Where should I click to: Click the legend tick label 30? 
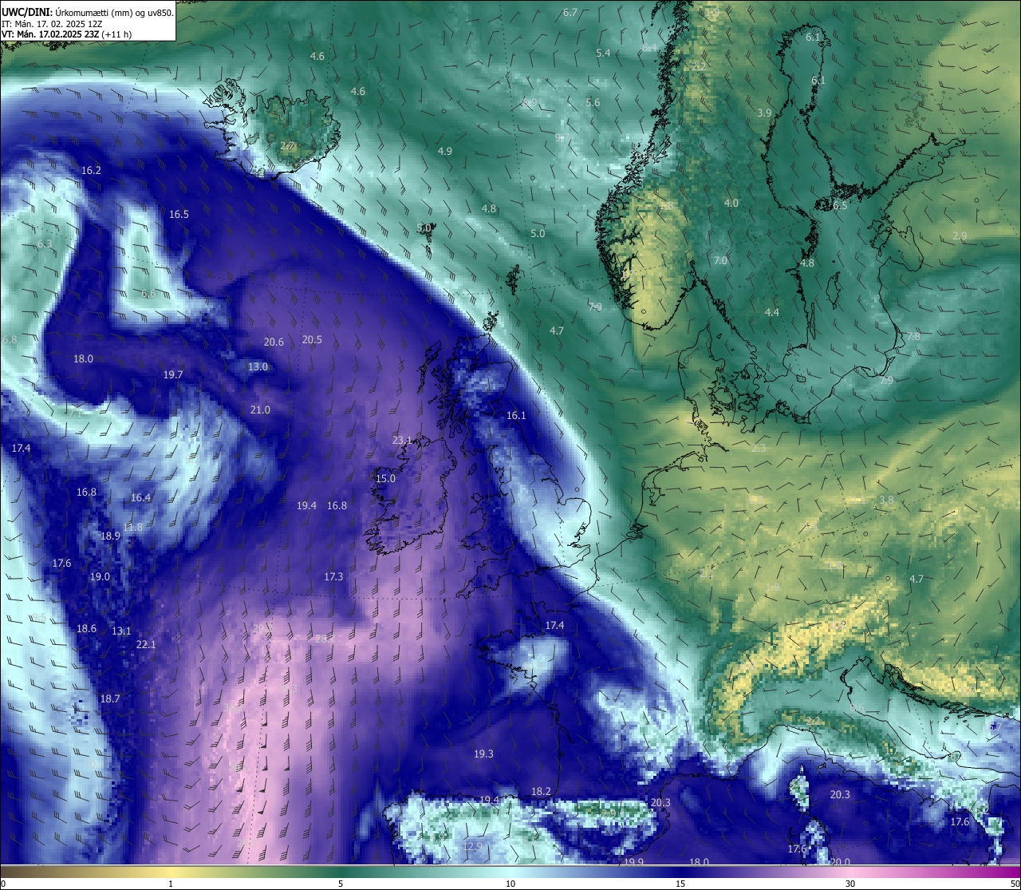(850, 884)
